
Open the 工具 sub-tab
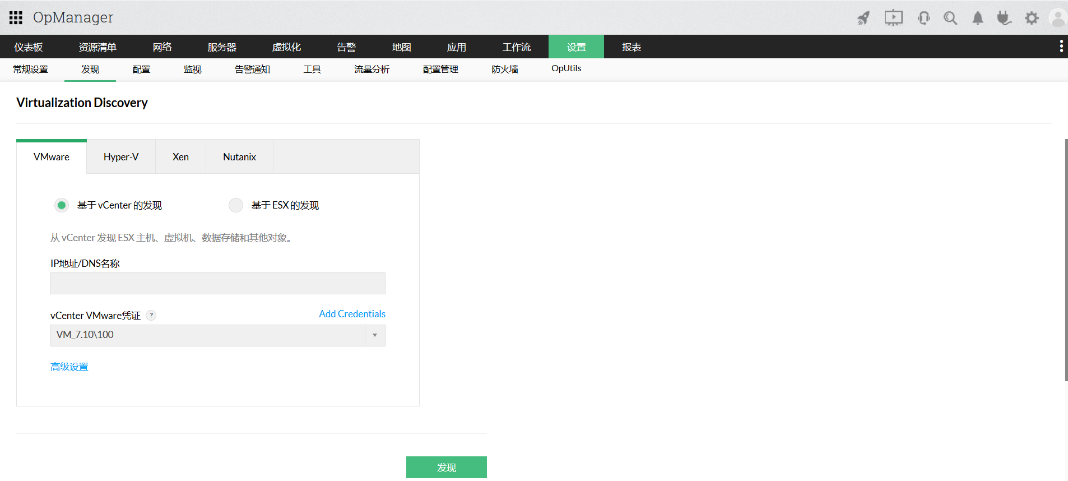point(312,70)
